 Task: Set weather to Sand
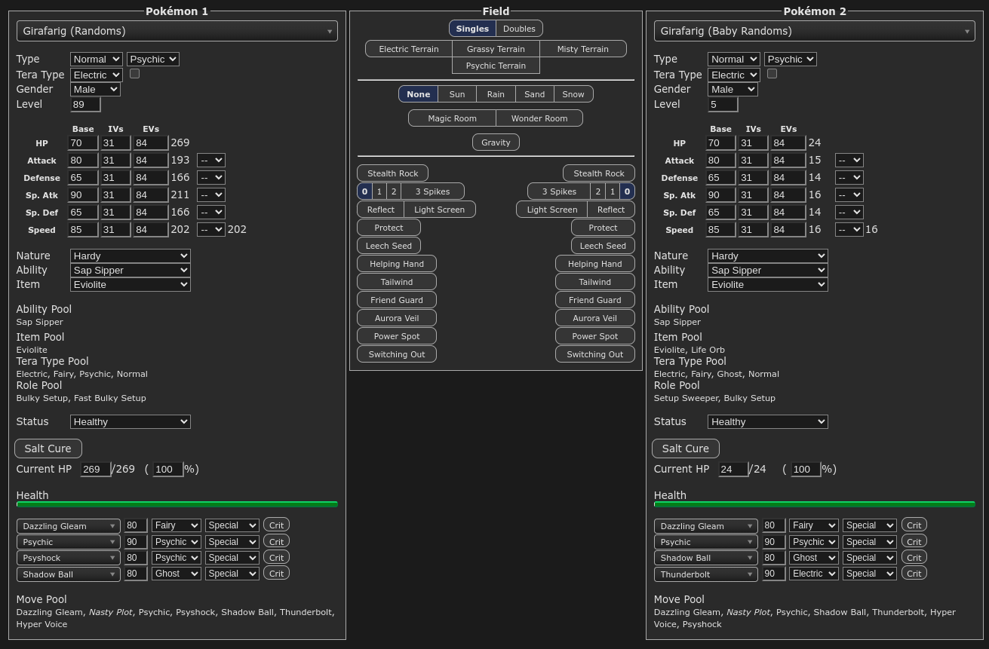(535, 94)
